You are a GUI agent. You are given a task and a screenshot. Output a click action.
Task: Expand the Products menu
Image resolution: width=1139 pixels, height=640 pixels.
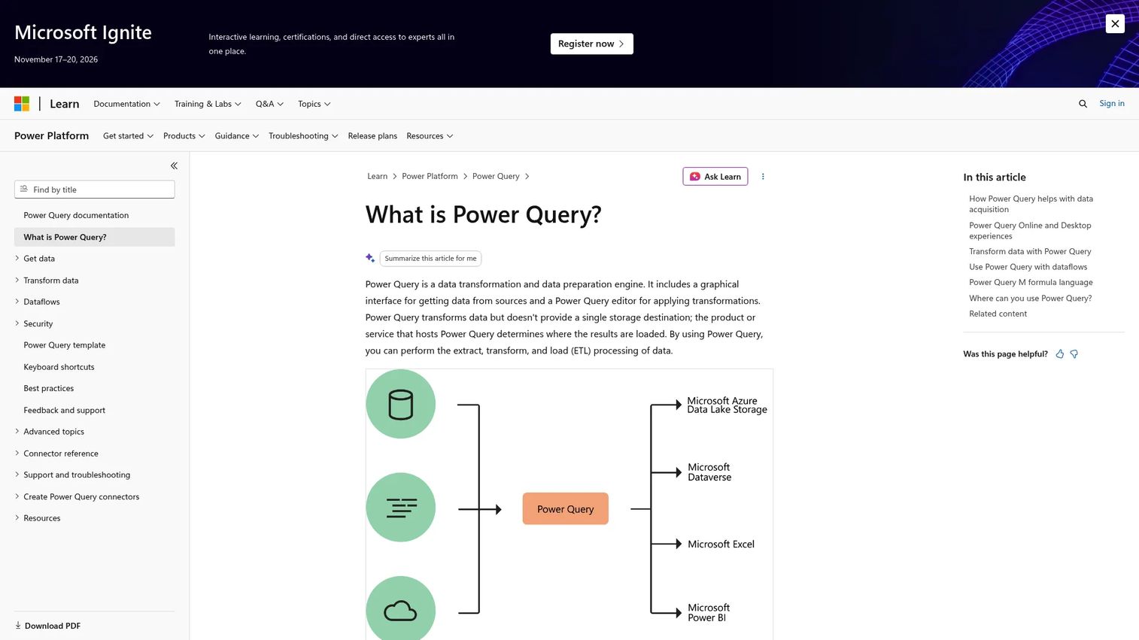pos(184,136)
